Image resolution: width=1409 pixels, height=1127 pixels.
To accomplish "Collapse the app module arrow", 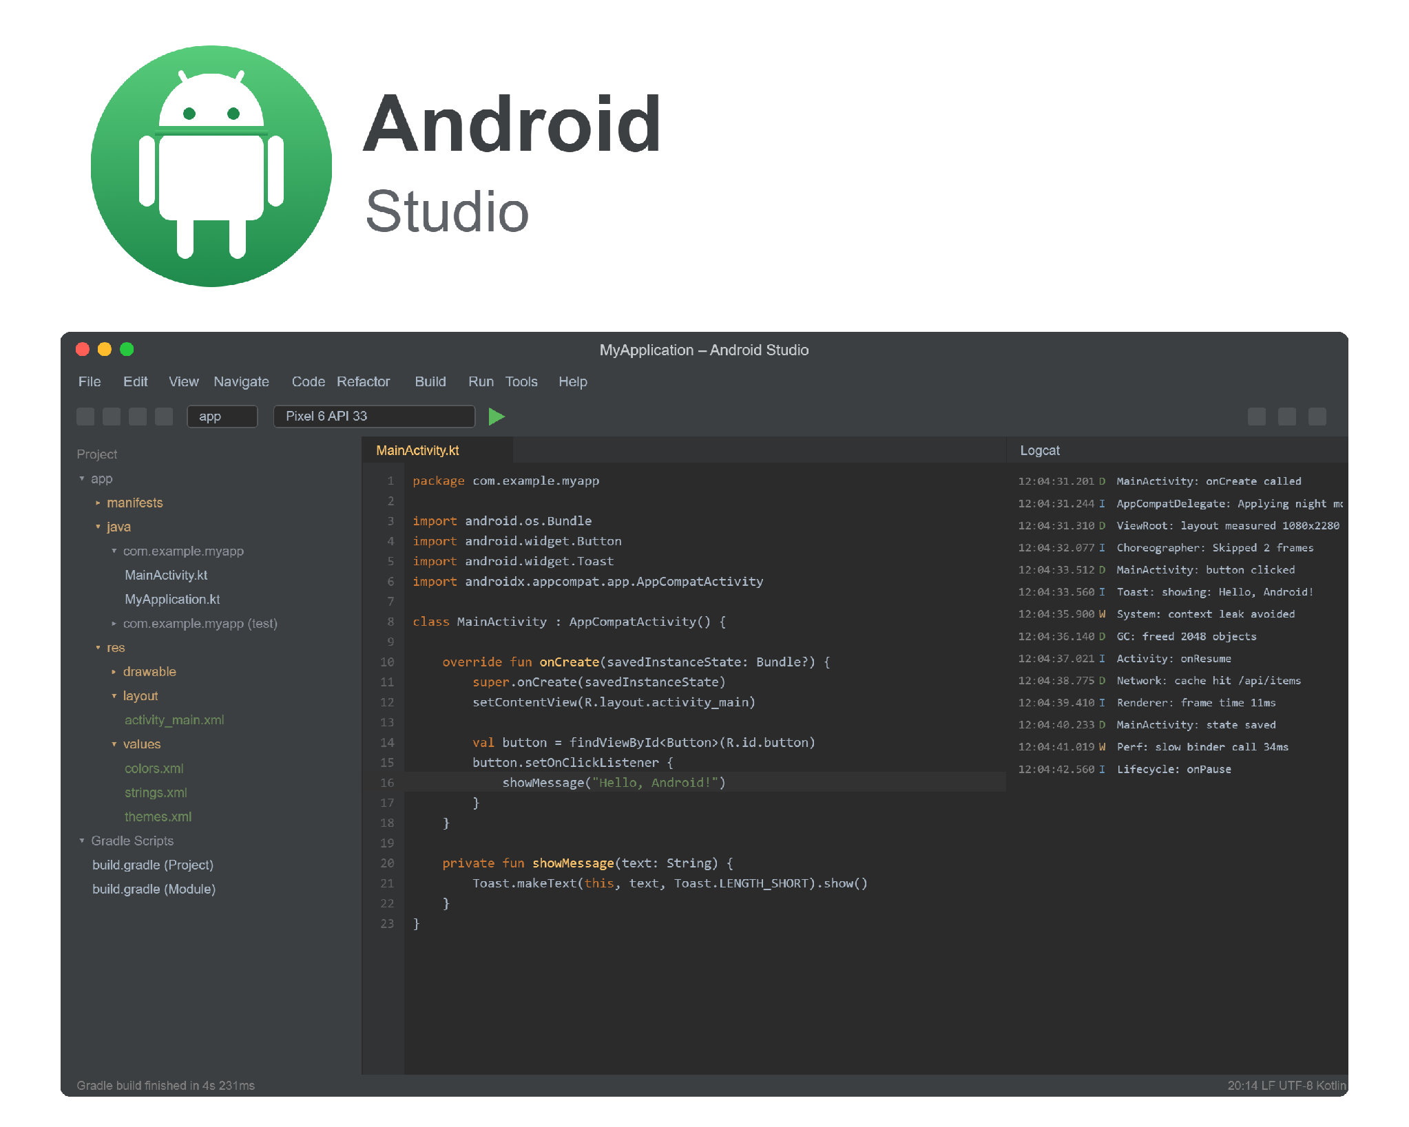I will [82, 478].
